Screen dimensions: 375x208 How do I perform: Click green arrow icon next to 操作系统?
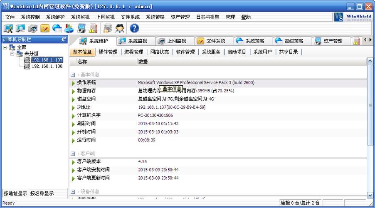click(x=73, y=83)
